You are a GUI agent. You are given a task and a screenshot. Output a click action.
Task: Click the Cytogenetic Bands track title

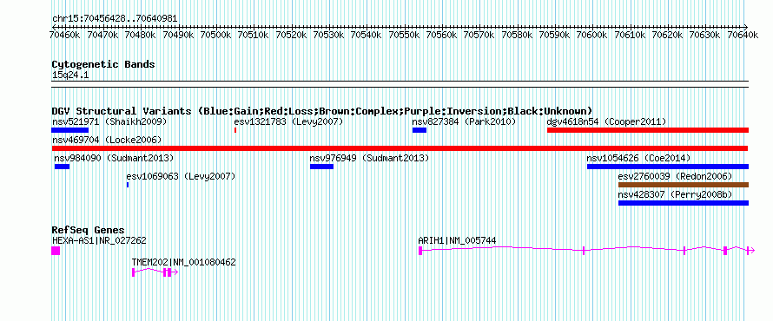[103, 64]
